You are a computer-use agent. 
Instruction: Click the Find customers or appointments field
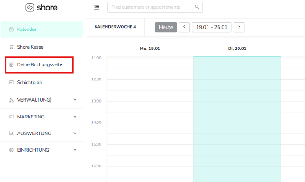tap(149, 7)
